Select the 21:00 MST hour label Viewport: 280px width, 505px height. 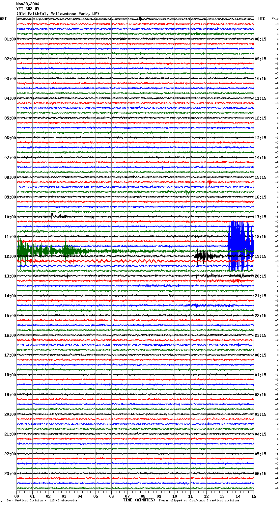[x=10, y=434]
